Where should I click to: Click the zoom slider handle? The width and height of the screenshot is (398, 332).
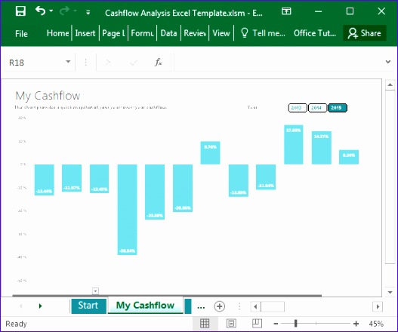click(x=295, y=324)
